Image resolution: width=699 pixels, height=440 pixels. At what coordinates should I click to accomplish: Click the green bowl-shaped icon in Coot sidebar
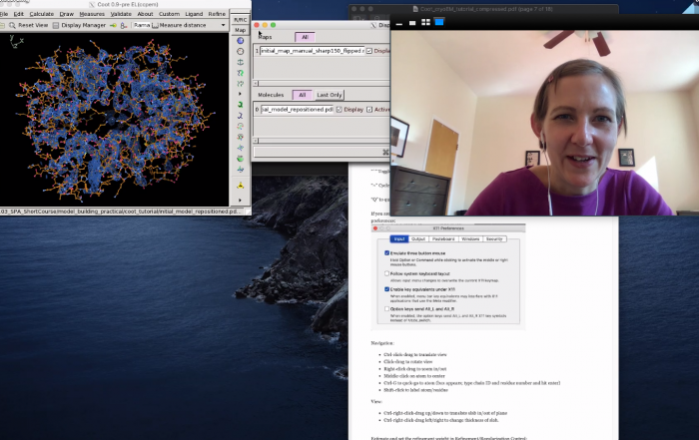[x=240, y=159]
